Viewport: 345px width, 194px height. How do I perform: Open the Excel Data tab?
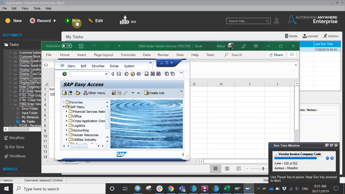tap(147, 55)
